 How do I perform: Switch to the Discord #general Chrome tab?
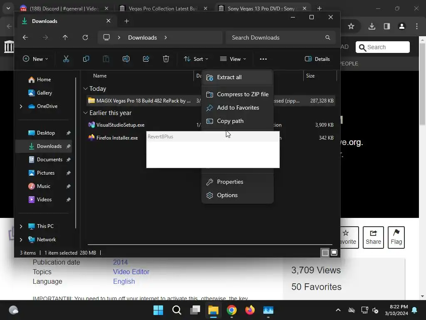point(64,8)
